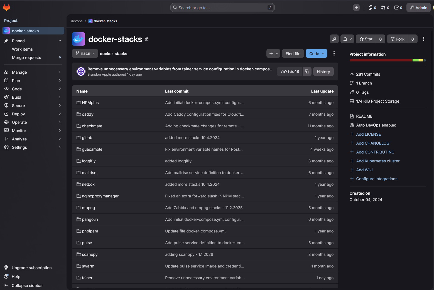Collapse the Pinned sidebar section

click(x=60, y=41)
